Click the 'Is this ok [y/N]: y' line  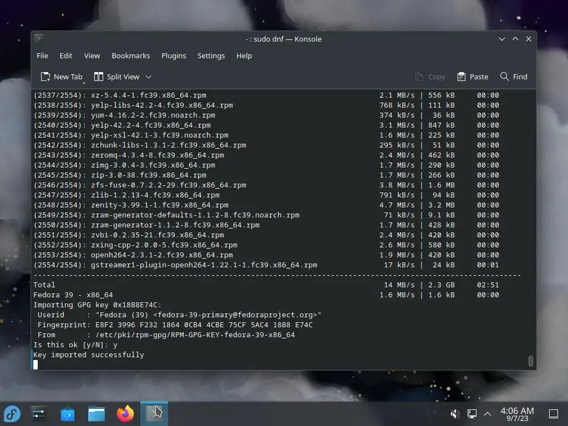click(75, 345)
